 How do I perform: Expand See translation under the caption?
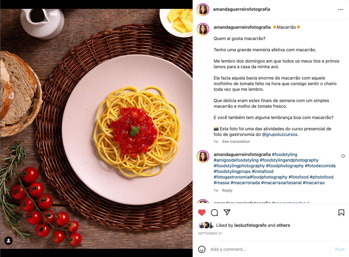point(236,141)
